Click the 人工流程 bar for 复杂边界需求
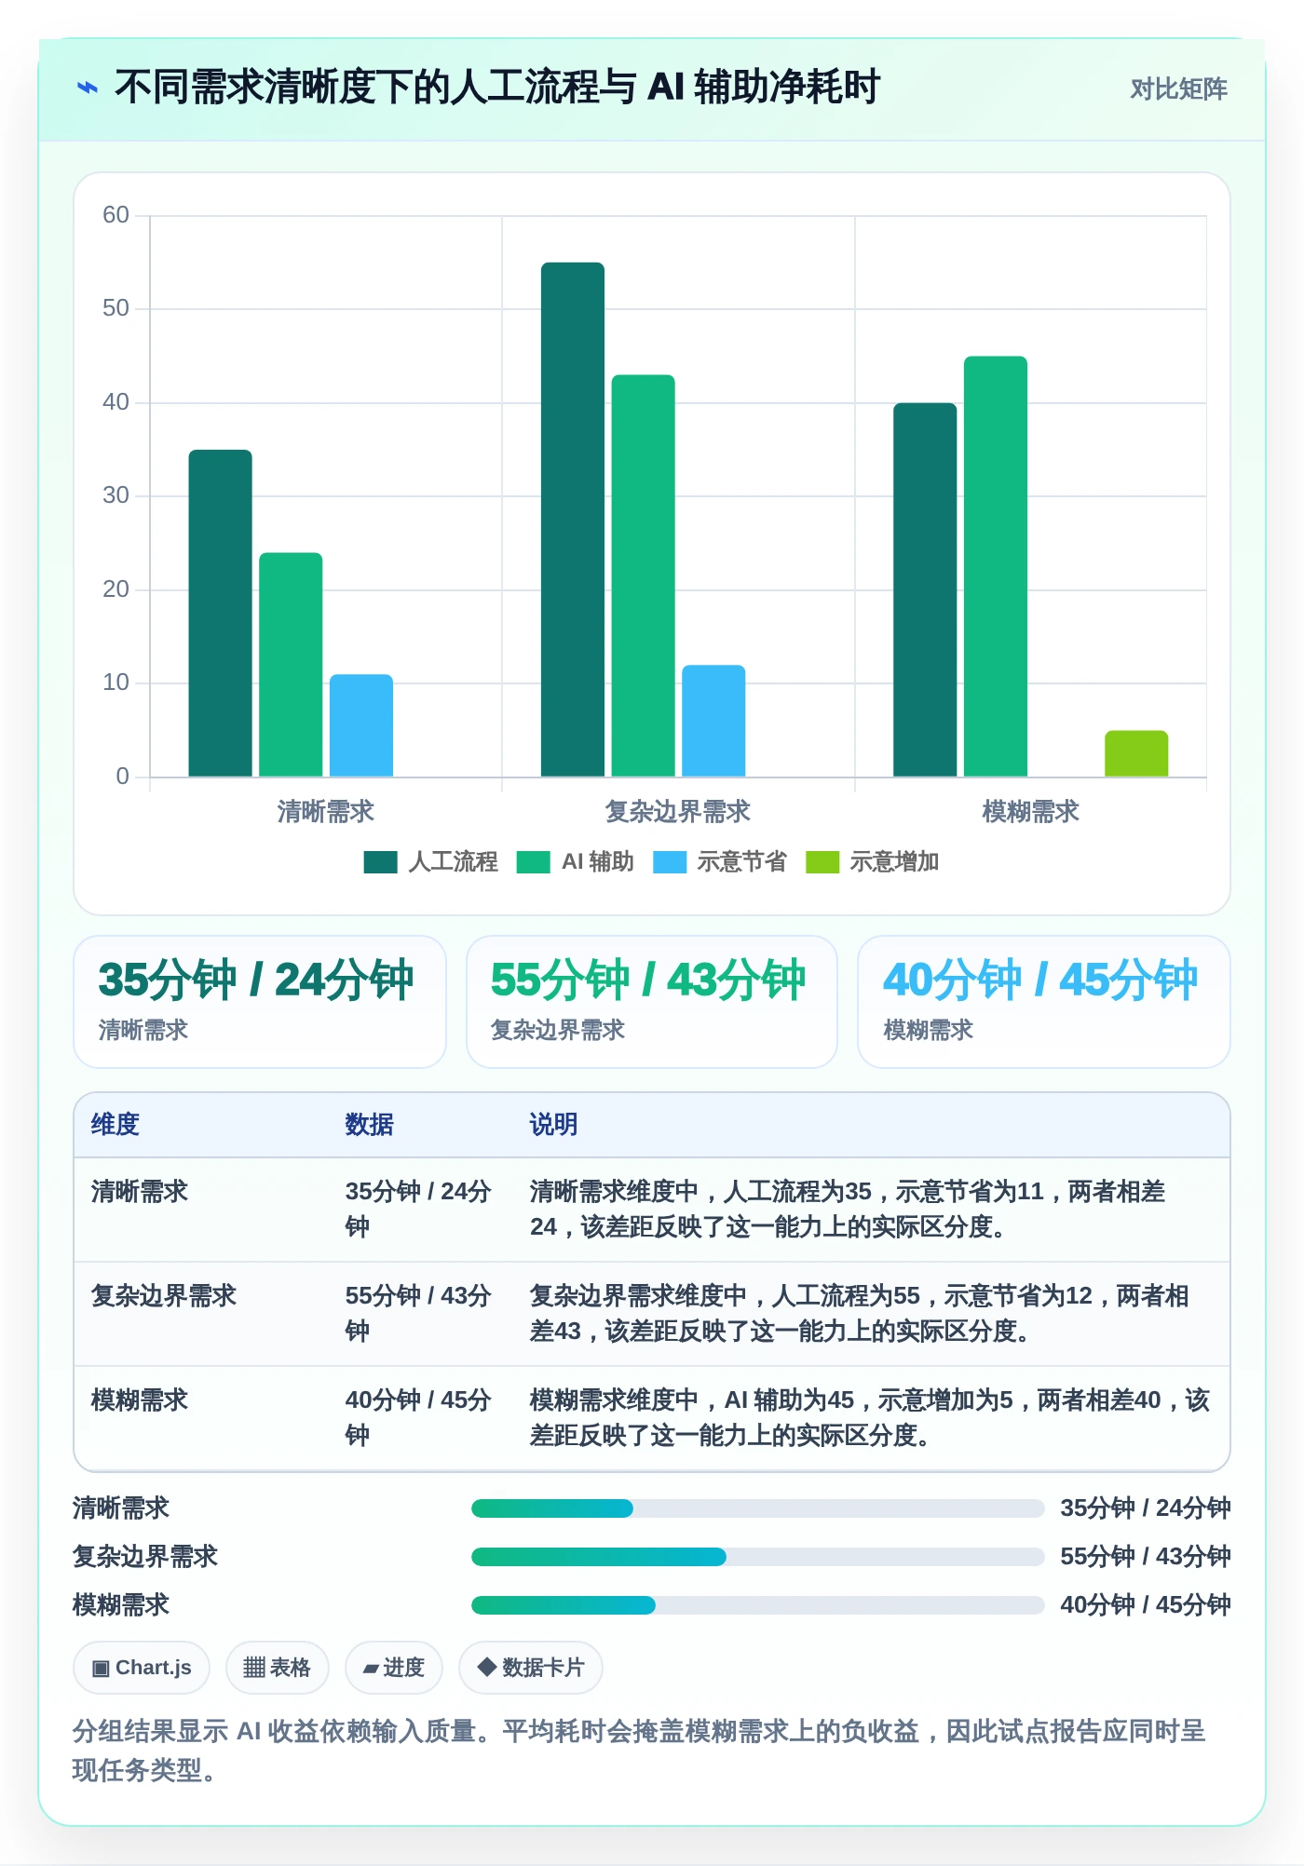 573,520
